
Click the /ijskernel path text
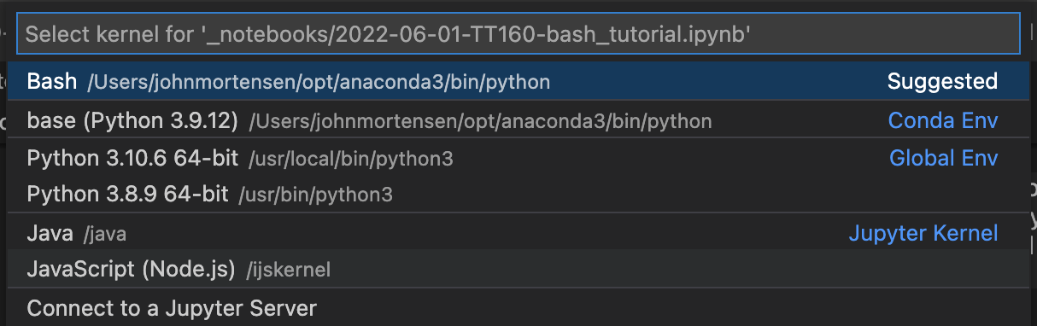click(x=288, y=271)
